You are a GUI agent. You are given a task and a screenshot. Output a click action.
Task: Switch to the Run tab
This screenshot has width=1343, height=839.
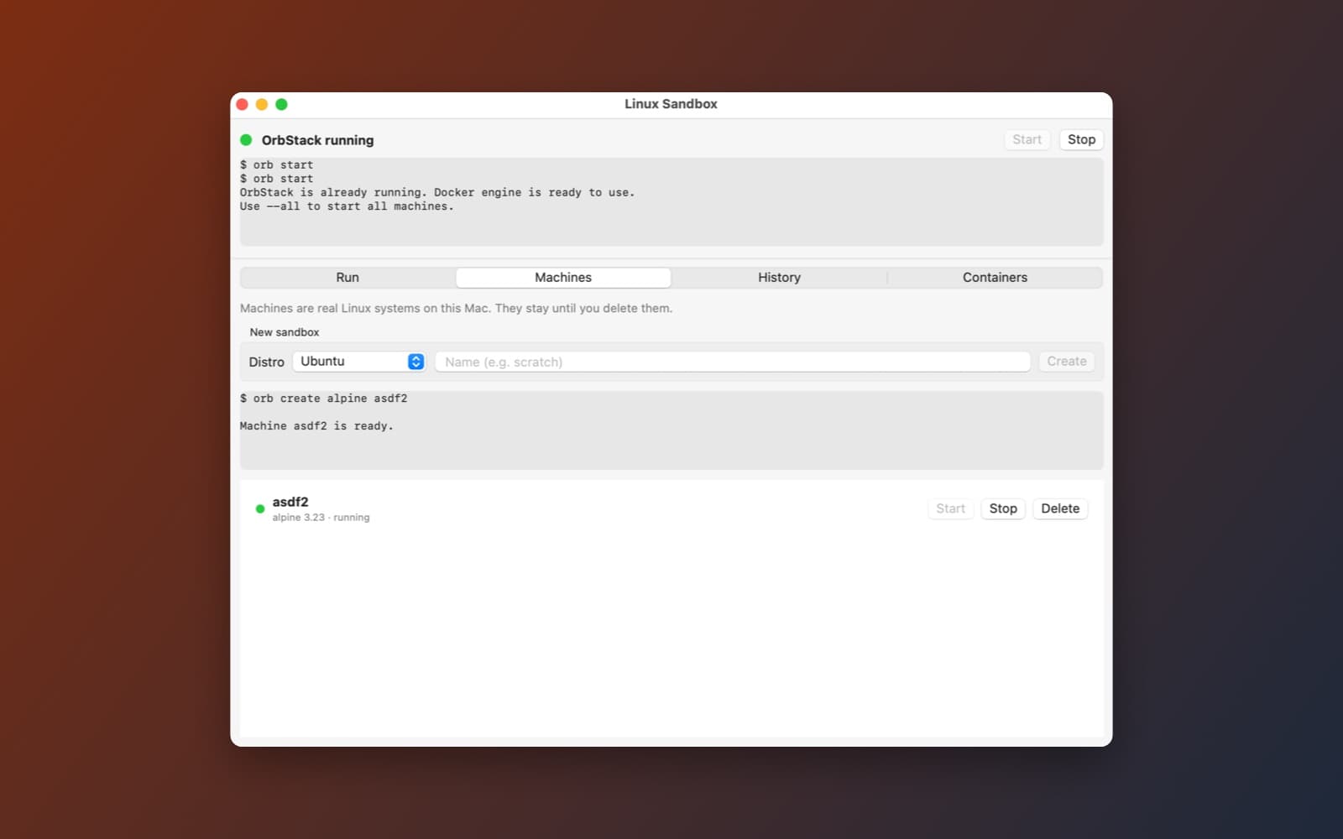[348, 278]
